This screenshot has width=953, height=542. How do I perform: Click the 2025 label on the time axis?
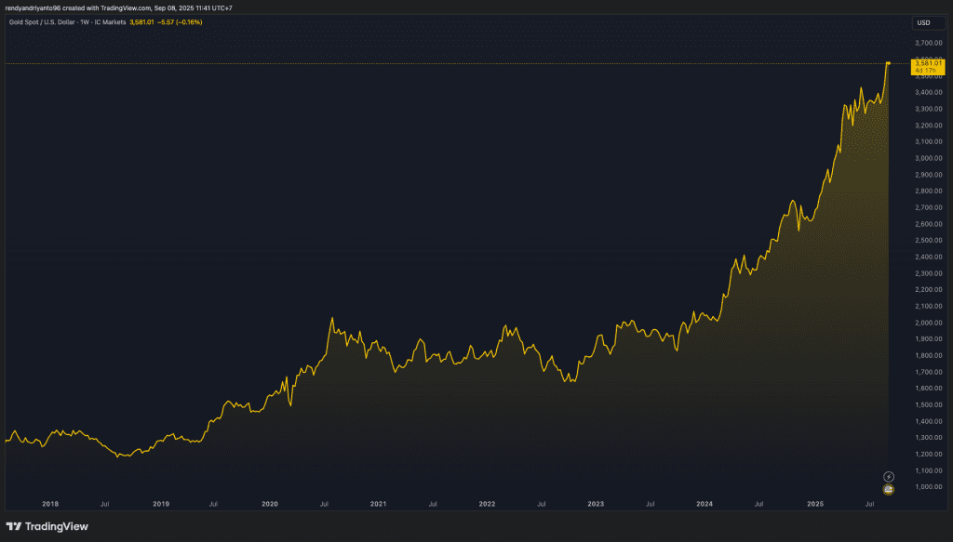[x=815, y=503]
